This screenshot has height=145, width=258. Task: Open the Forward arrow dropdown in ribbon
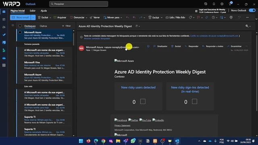144,18
